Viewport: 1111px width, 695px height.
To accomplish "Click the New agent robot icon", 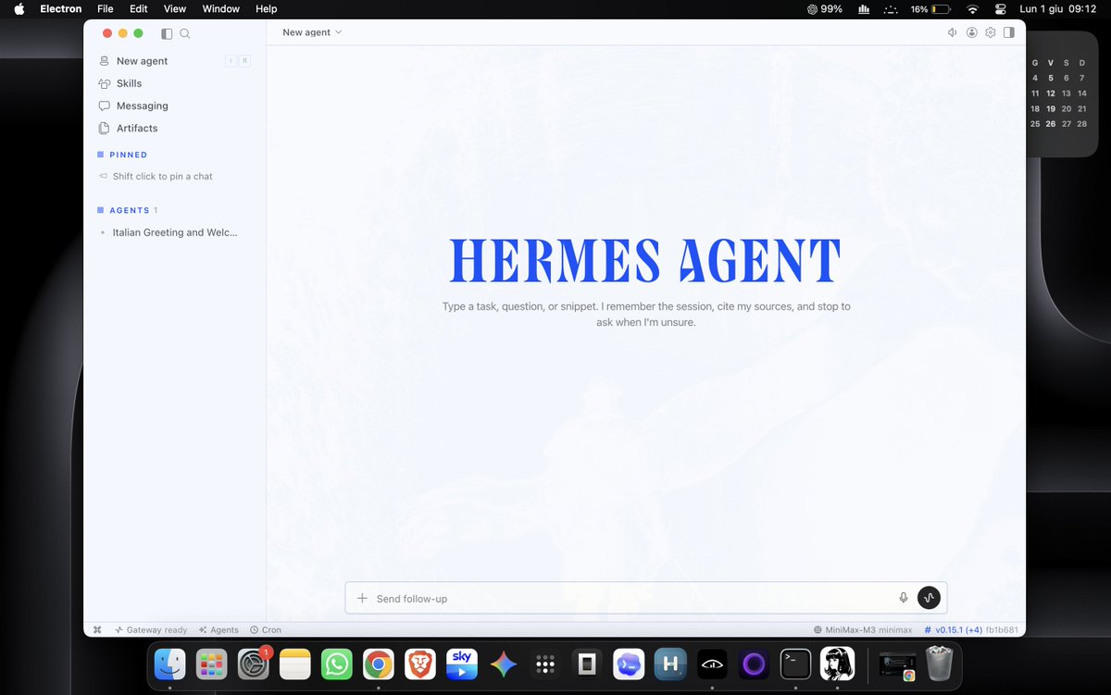I will point(105,61).
